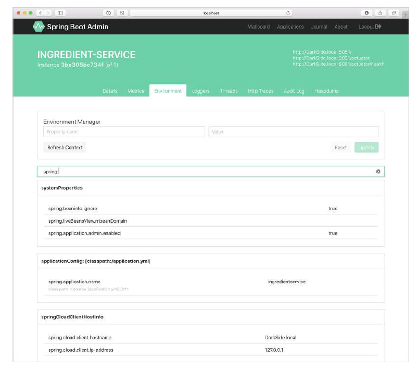Screen dimensions: 418x370
Task: Show all tabs with the tab overview icon
Action: (394, 13)
